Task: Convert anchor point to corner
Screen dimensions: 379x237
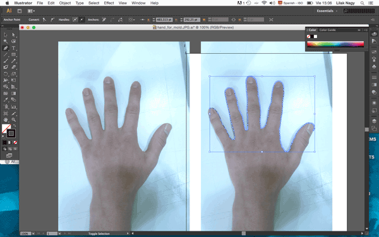Action: coord(44,20)
